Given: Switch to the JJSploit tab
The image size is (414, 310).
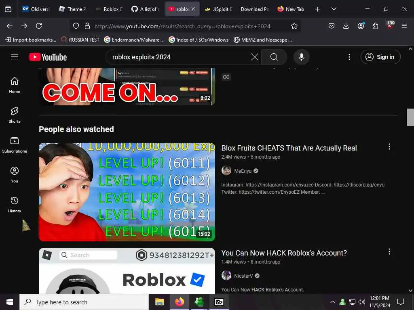Looking at the screenshot, I should (219, 9).
